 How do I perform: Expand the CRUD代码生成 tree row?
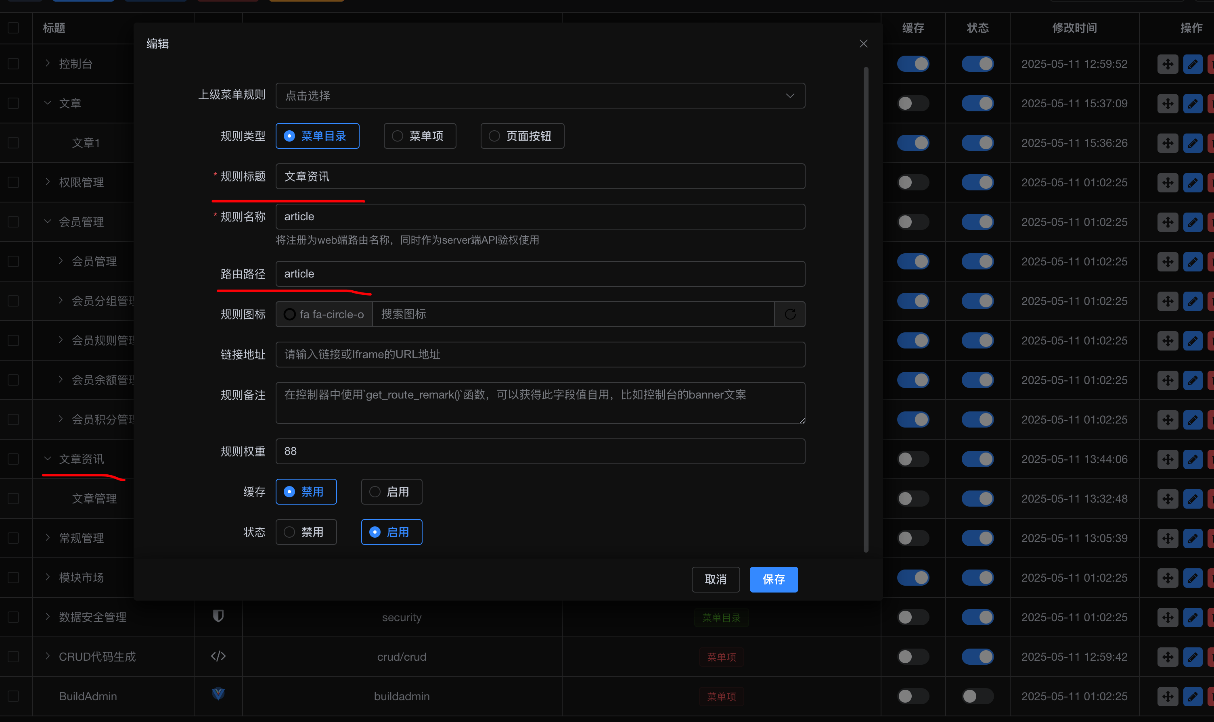point(47,656)
